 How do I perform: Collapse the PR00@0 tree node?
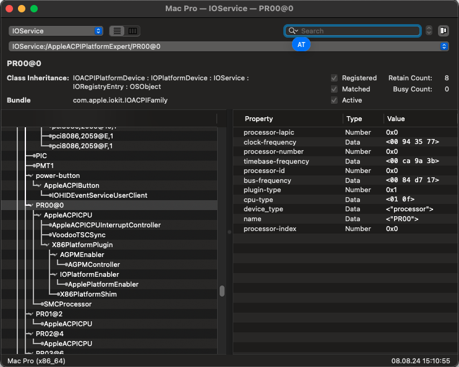click(x=31, y=205)
